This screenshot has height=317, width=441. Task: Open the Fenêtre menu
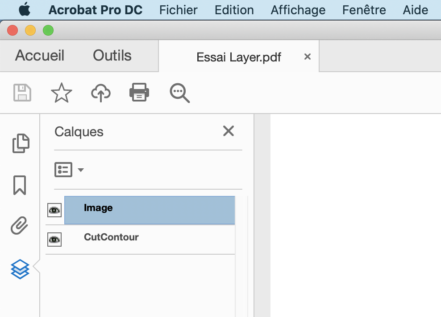pos(364,10)
